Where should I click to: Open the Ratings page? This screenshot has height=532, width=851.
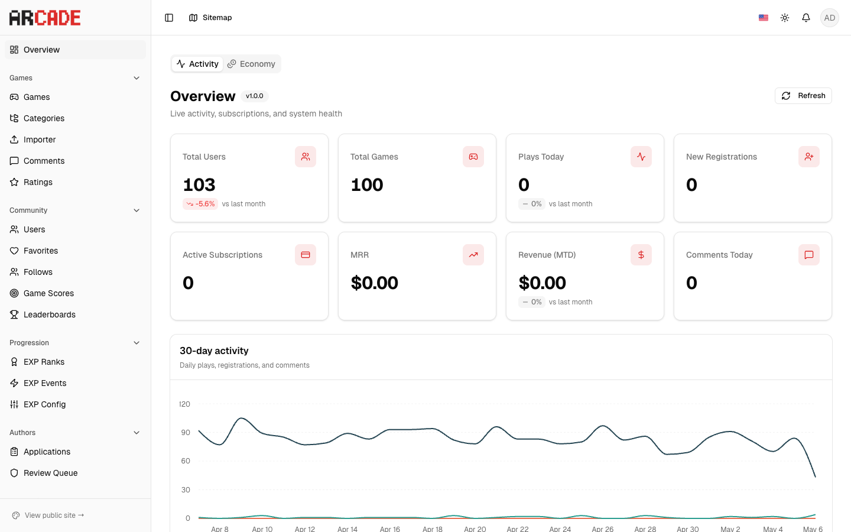pos(75,182)
